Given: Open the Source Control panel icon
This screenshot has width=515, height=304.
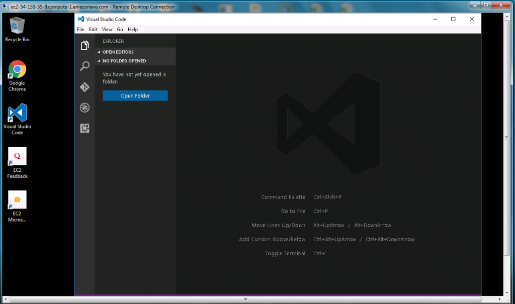Looking at the screenshot, I should 84,86.
